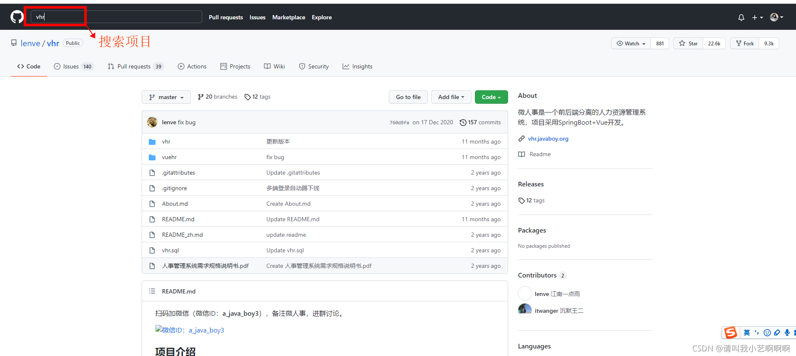The image size is (796, 356).
Task: Open the vuehr folder
Action: (169, 157)
